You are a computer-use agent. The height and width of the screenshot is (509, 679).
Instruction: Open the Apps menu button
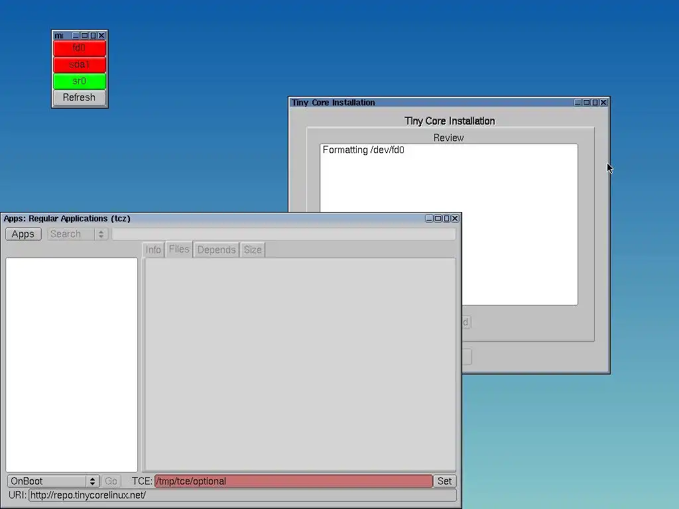(23, 234)
